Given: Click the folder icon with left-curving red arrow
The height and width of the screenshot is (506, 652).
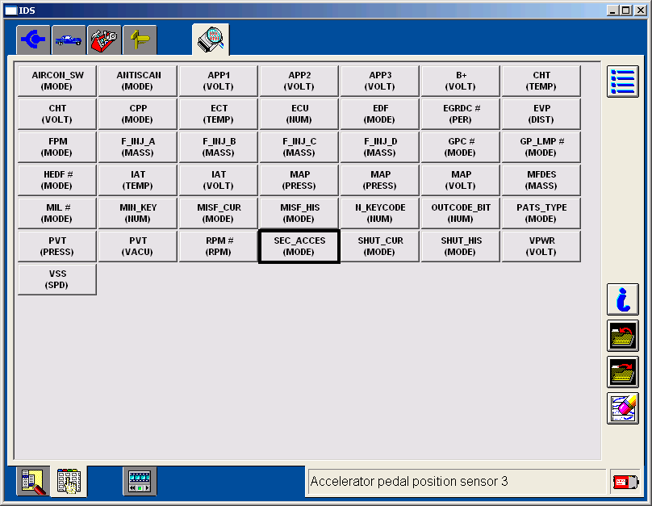Looking at the screenshot, I should pos(622,336).
